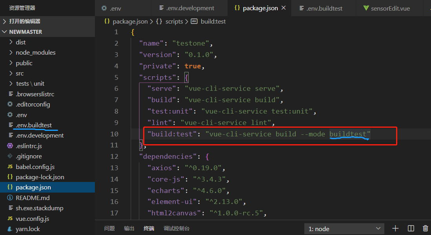Click "element-ui" key on line 16
Screen dimensions: 431x235
pyautogui.click(x=172, y=202)
